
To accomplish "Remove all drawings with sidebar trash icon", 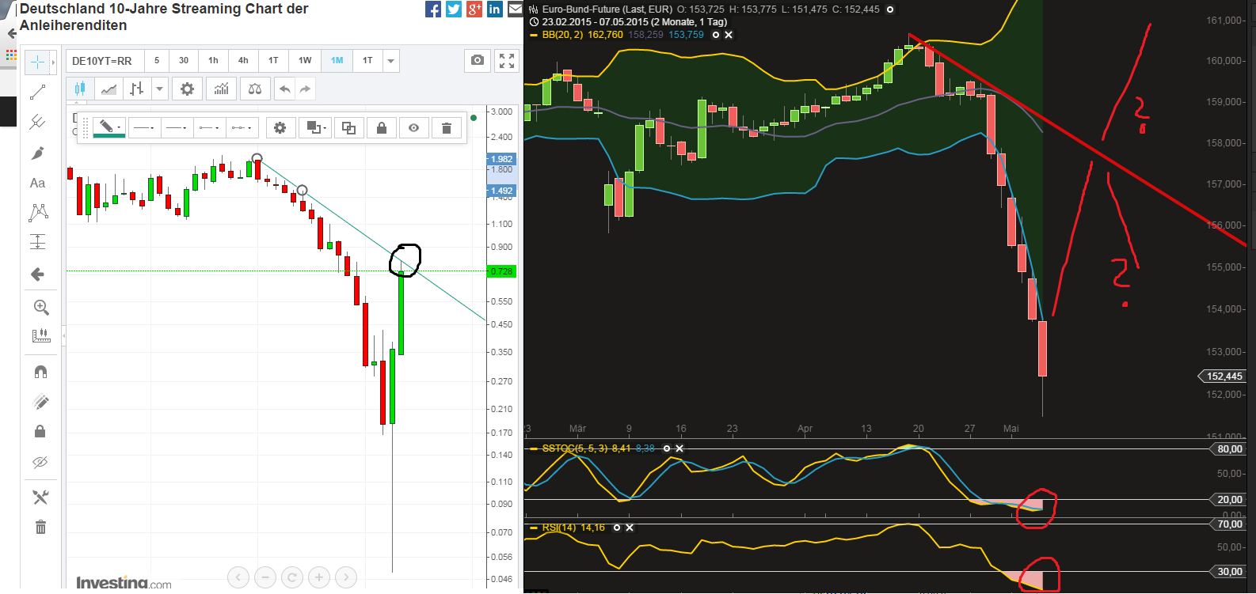I will tap(40, 528).
